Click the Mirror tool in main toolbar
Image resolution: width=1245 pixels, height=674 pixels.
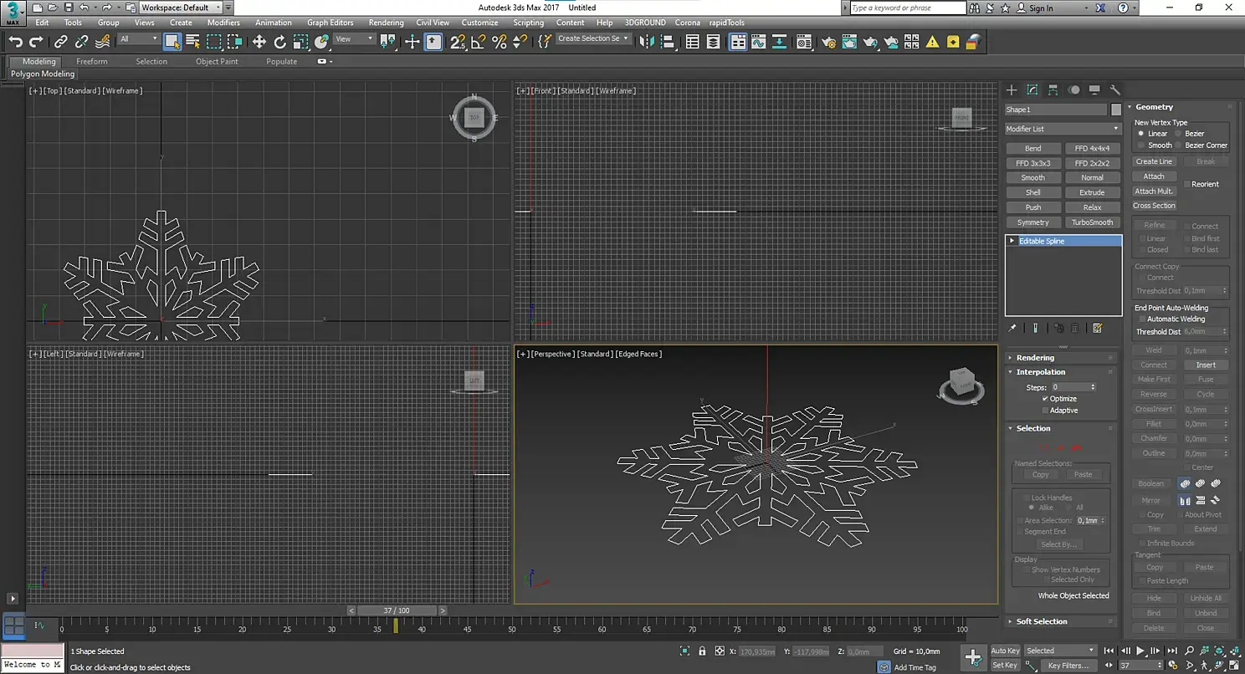(646, 42)
